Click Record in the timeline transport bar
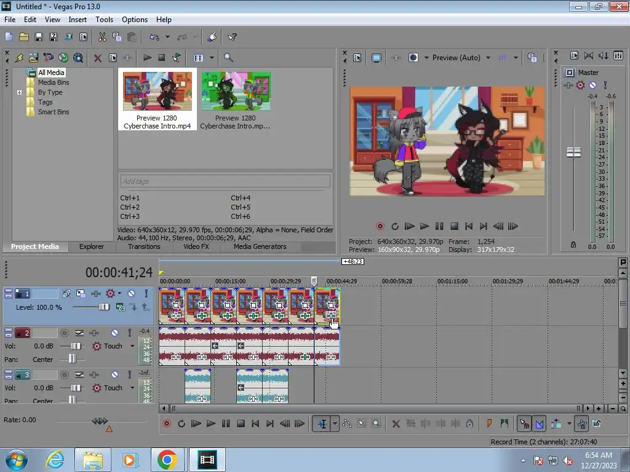The image size is (630, 472). click(x=166, y=423)
